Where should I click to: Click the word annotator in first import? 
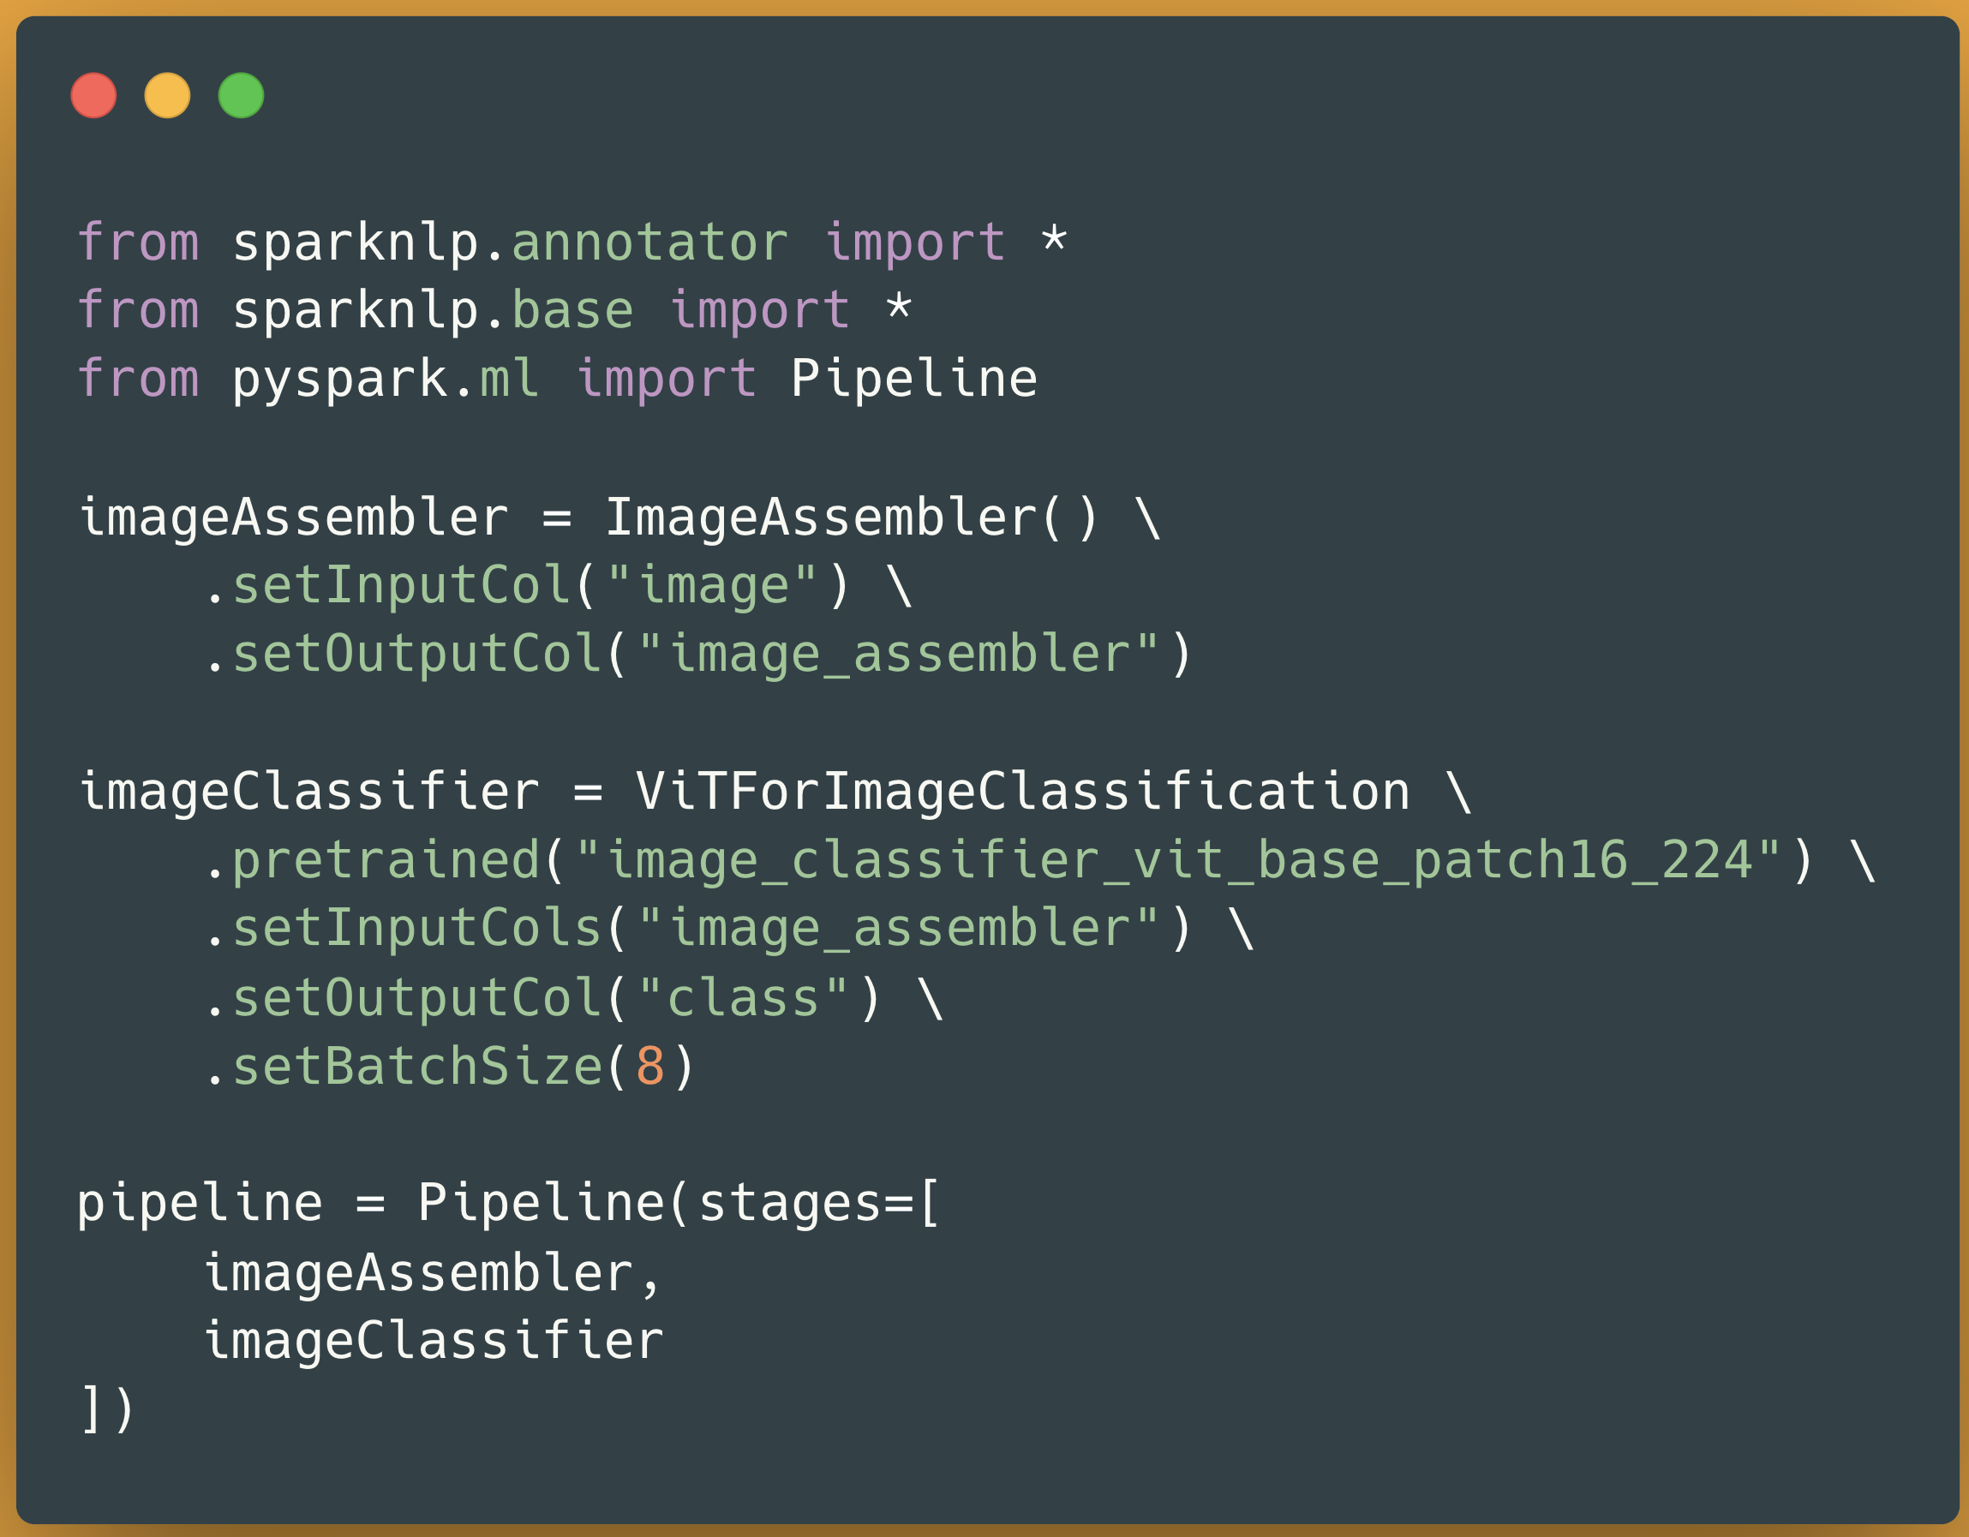(650, 242)
